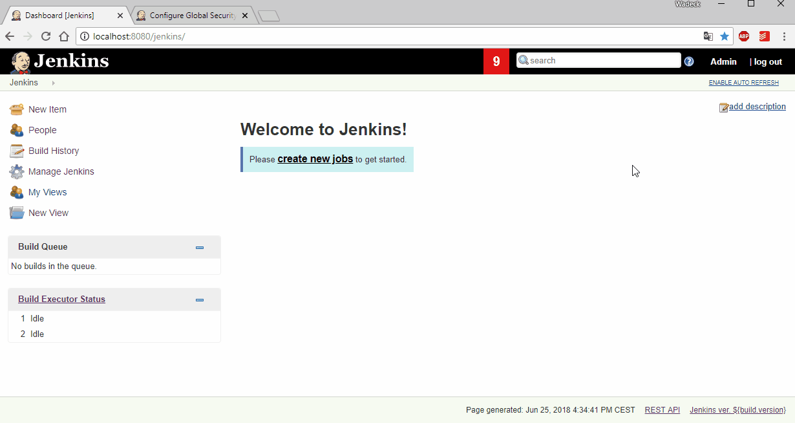Image resolution: width=795 pixels, height=423 pixels.
Task: Log out of Jenkins
Action: click(x=768, y=61)
